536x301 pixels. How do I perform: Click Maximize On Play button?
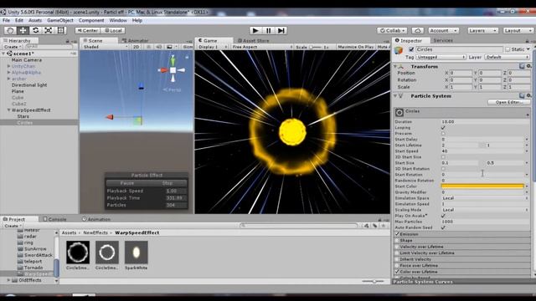click(x=355, y=47)
